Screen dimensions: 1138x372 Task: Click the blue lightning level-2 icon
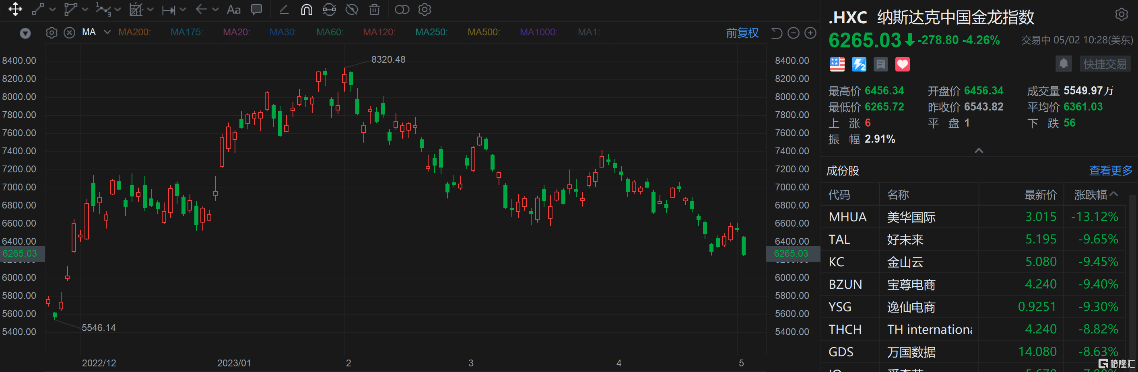(x=859, y=64)
